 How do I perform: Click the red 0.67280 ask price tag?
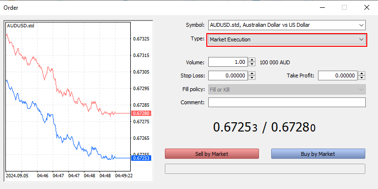click(141, 113)
